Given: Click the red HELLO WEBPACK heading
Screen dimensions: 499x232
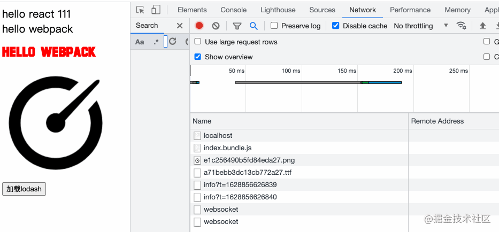Looking at the screenshot, I should [49, 52].
